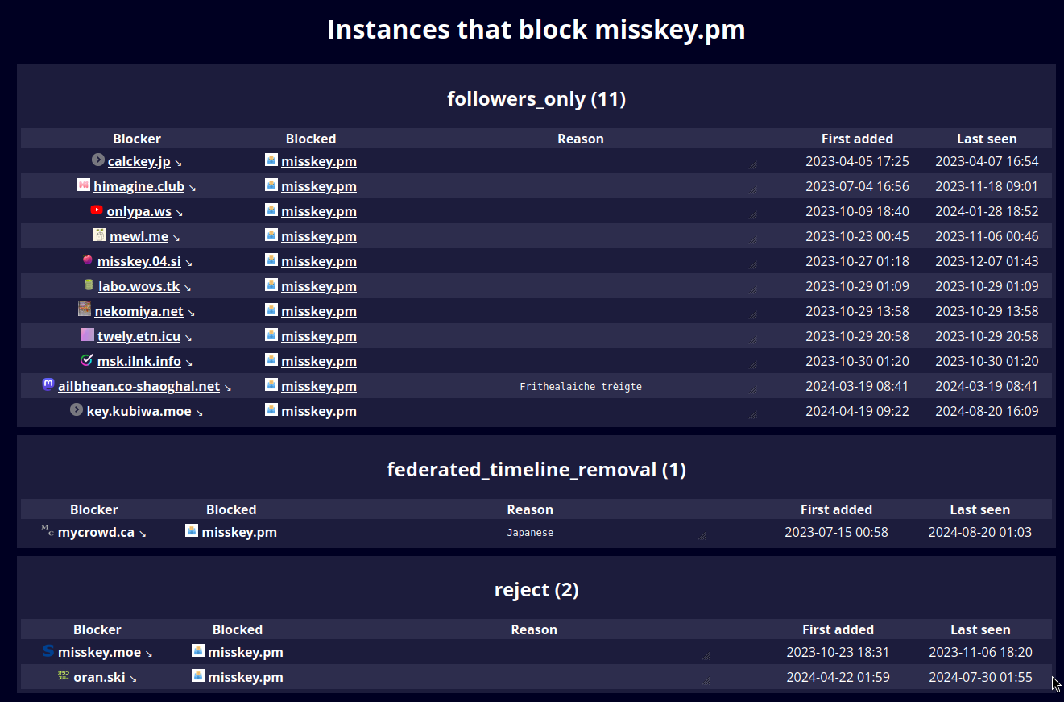
Task: Open the key.kubiwa.moe blocker link
Action: (x=139, y=411)
